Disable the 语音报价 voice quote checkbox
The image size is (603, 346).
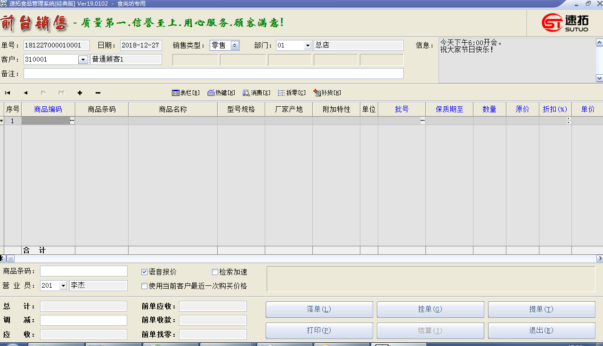(144, 272)
